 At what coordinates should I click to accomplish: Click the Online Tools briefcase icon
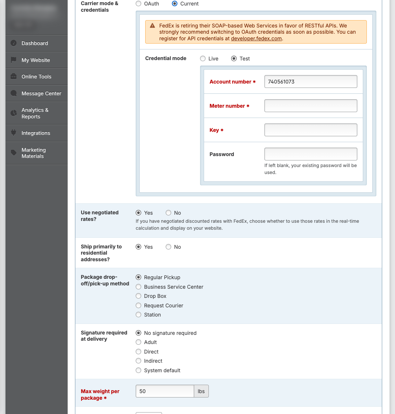pos(14,76)
